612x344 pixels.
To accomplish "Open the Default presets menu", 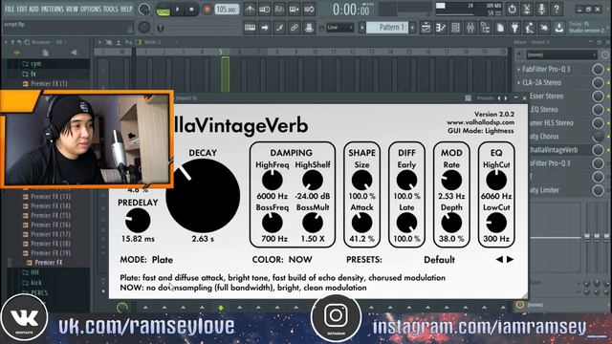I will tap(439, 260).
